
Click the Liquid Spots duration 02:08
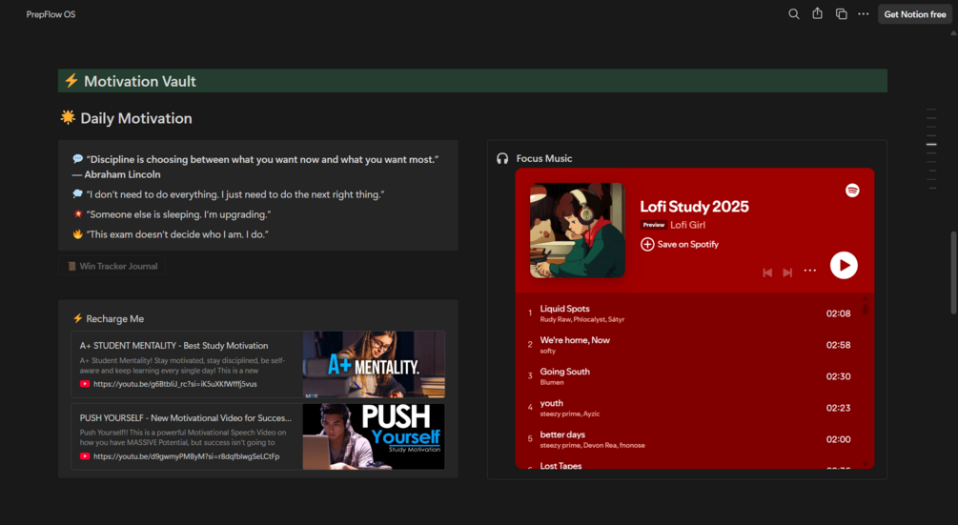click(x=838, y=313)
